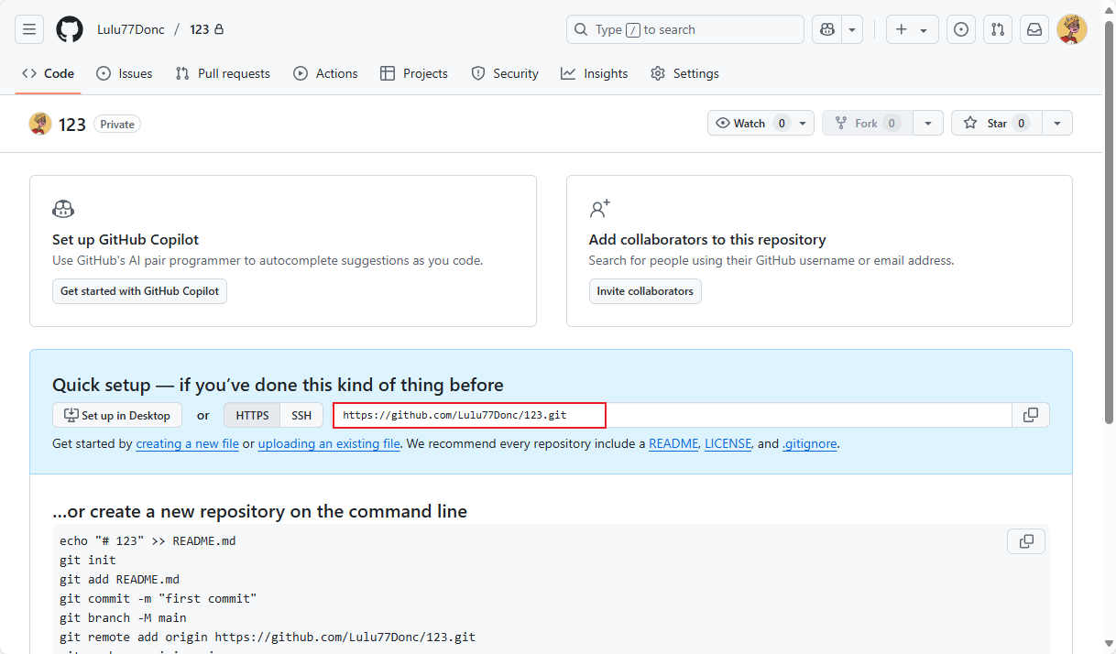Star the 123 repository
The height and width of the screenshot is (654, 1116).
coord(996,123)
